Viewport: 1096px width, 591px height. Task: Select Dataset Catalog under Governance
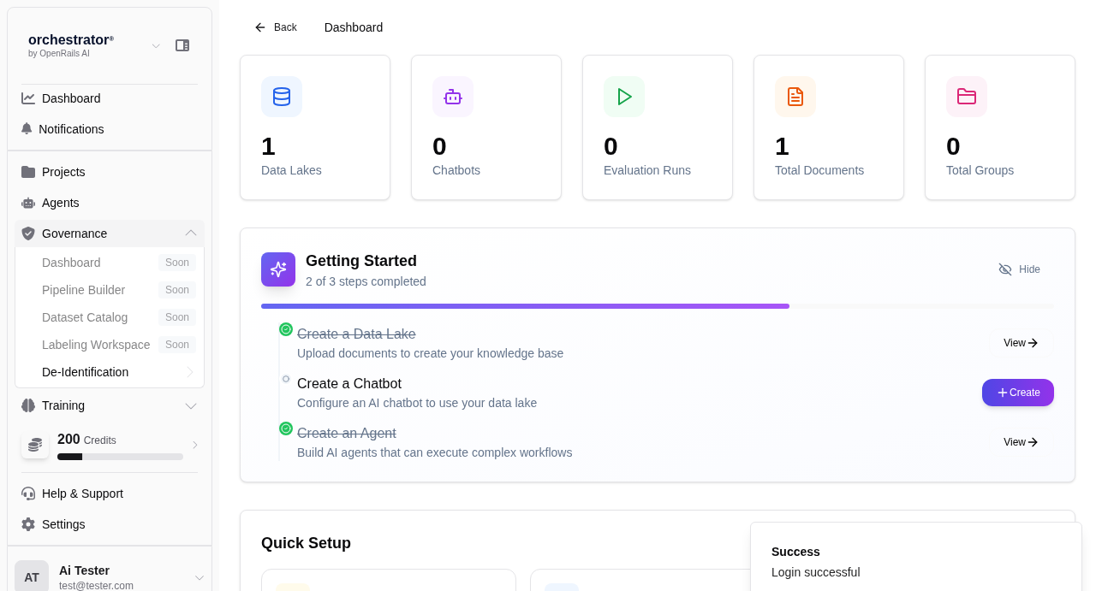click(x=85, y=317)
